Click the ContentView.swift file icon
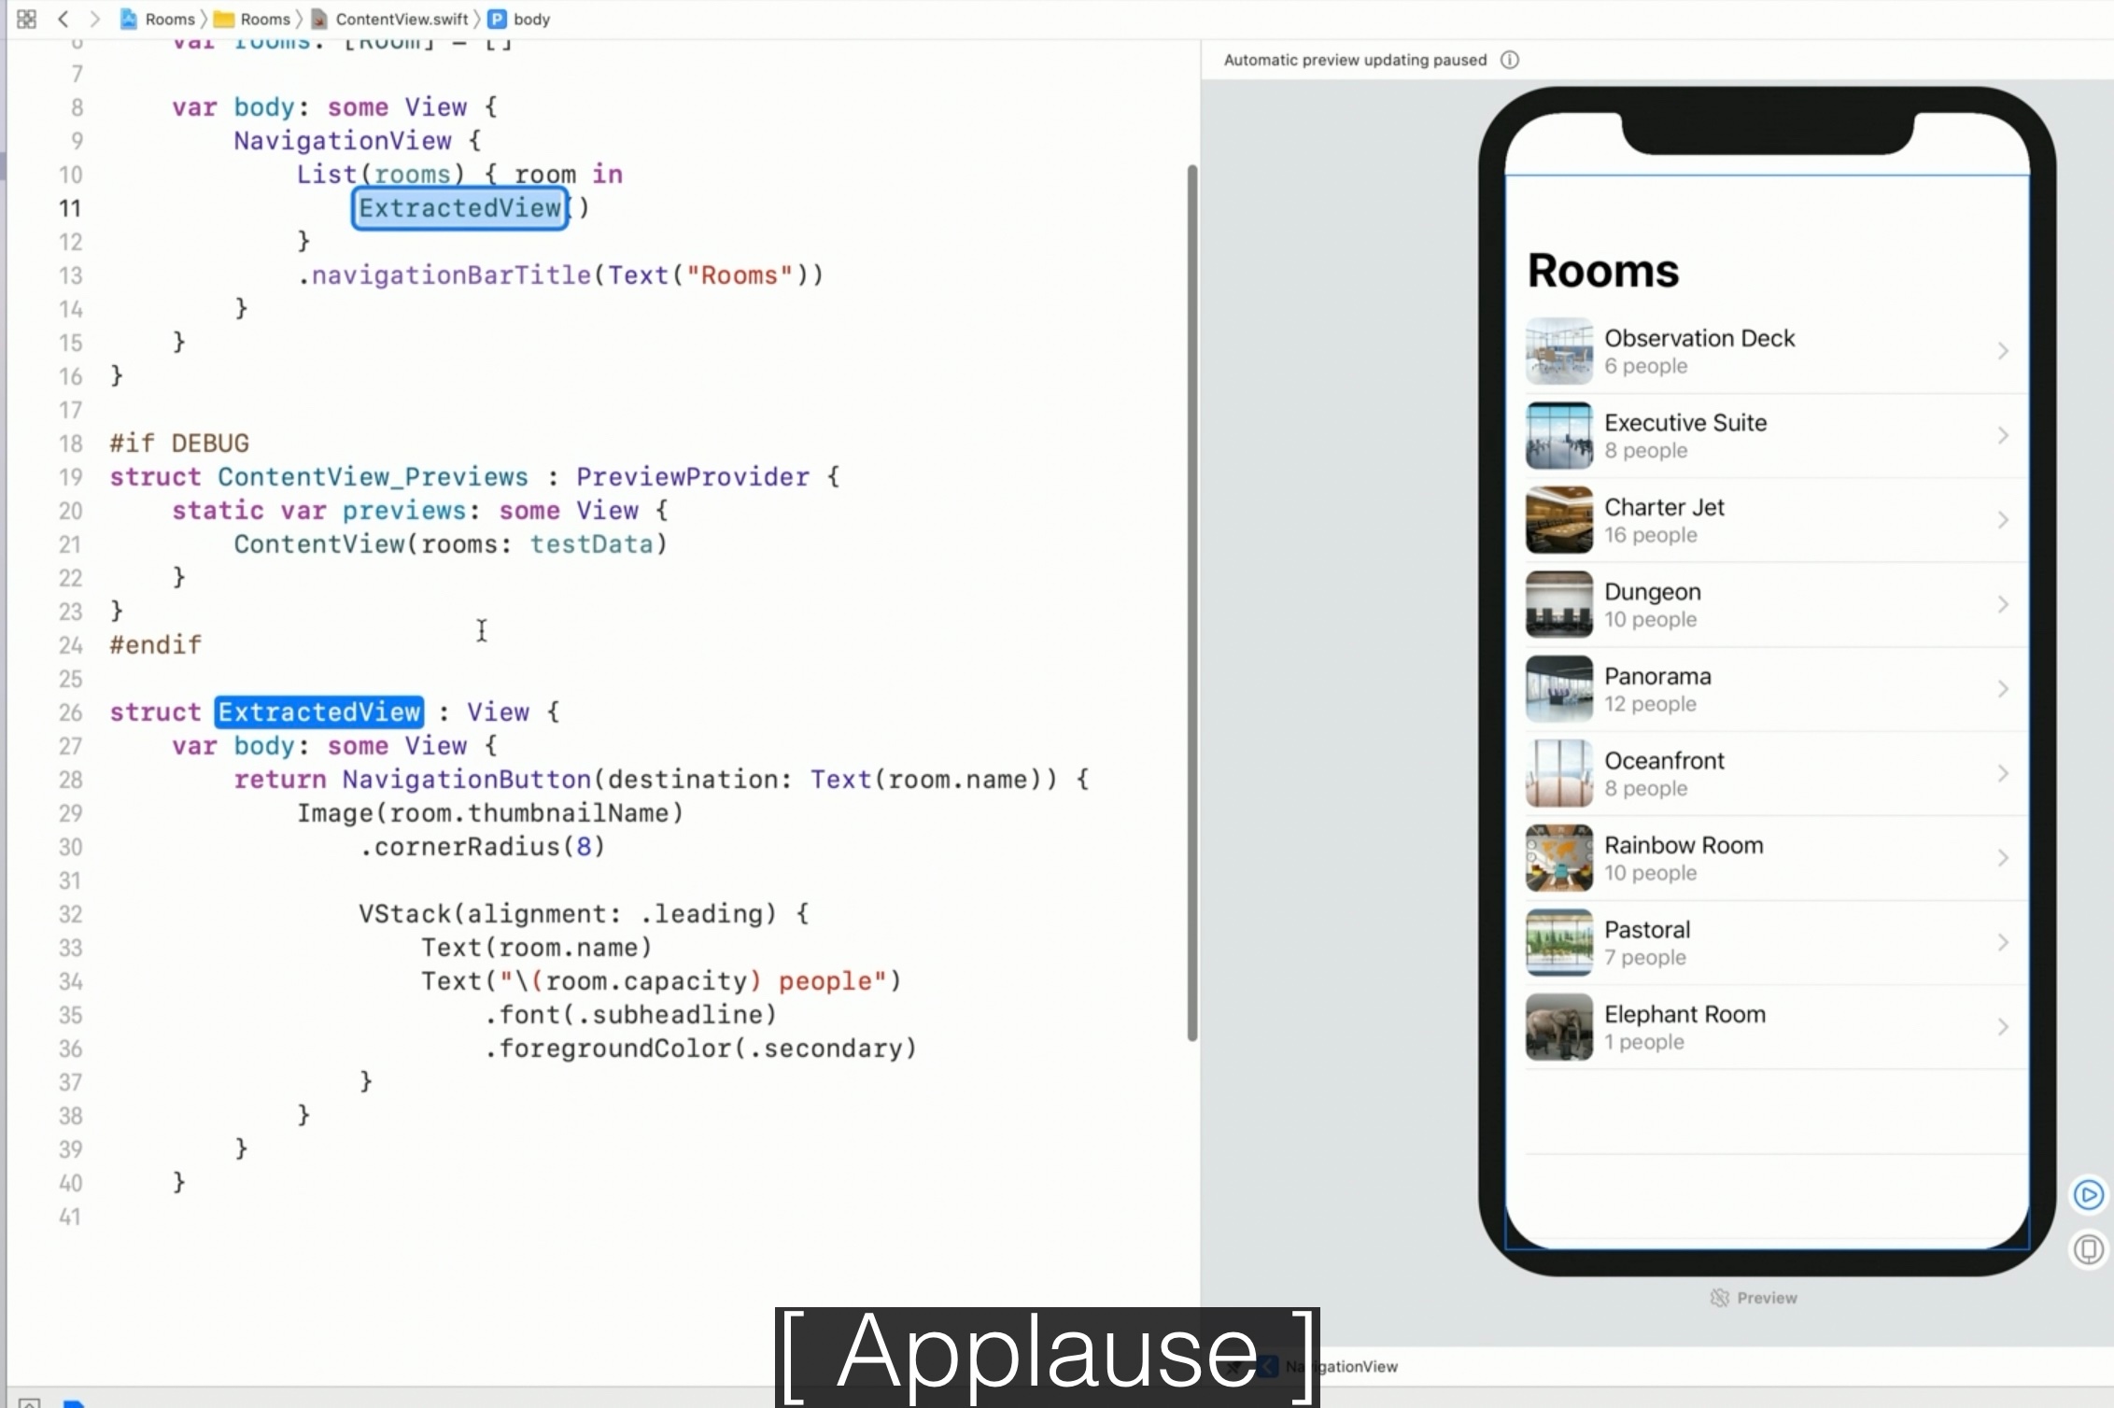2114x1408 pixels. pyautogui.click(x=319, y=19)
